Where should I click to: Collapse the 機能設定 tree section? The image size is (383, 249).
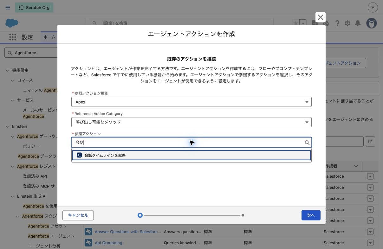click(7, 70)
